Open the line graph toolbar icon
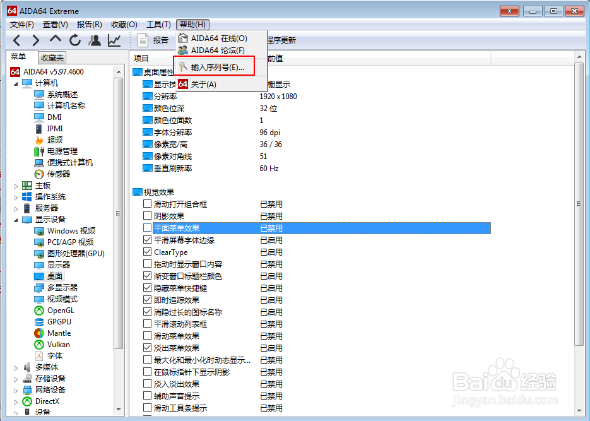 click(x=114, y=40)
